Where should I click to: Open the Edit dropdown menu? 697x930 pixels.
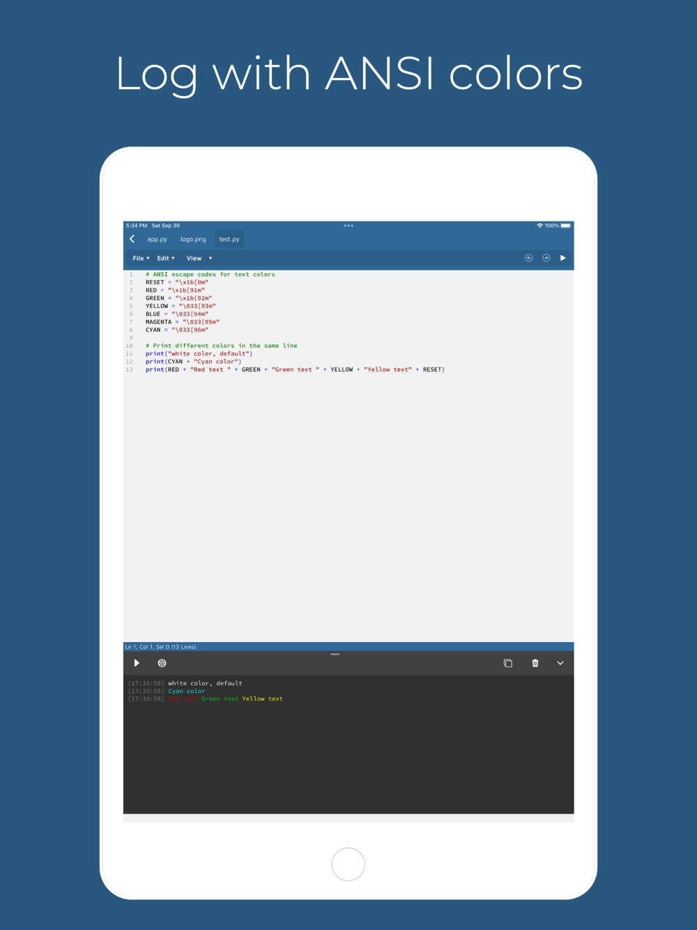coord(166,258)
